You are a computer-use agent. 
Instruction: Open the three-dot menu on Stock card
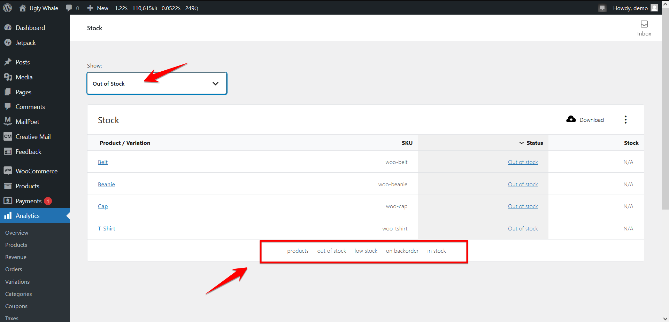click(x=625, y=119)
